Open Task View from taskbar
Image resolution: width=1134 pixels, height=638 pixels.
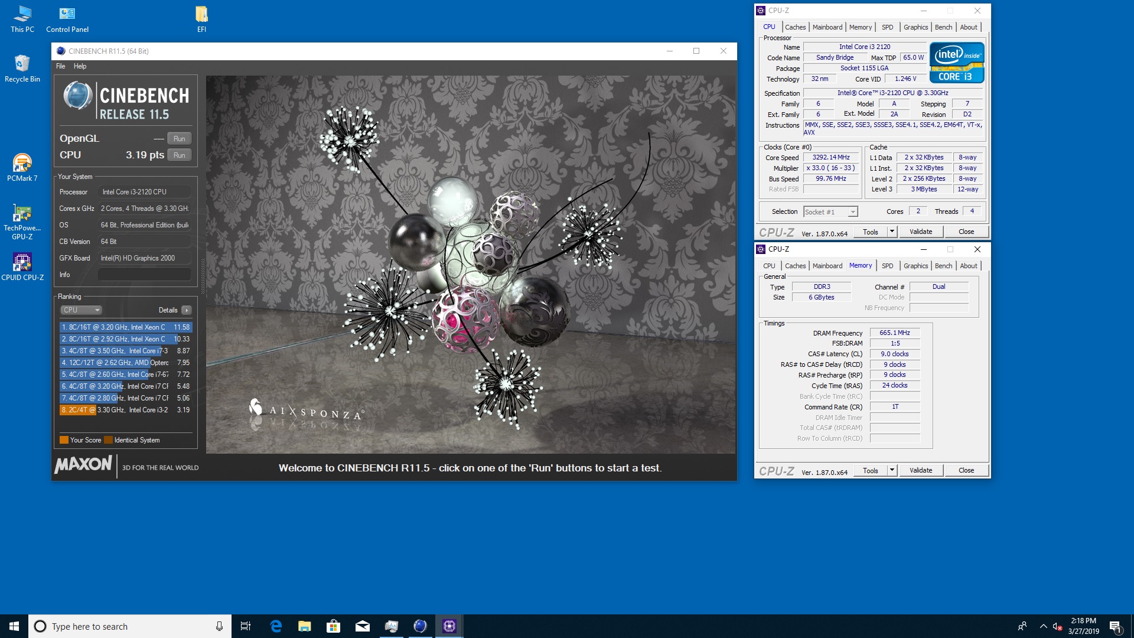pos(246,626)
